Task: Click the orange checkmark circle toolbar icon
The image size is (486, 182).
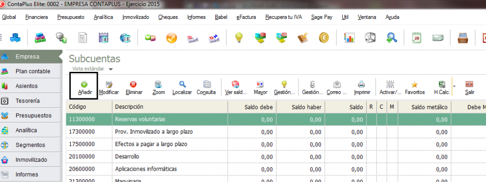Action: 171,38
